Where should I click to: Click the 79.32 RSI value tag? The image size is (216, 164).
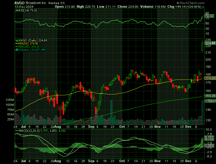tap(209, 16)
